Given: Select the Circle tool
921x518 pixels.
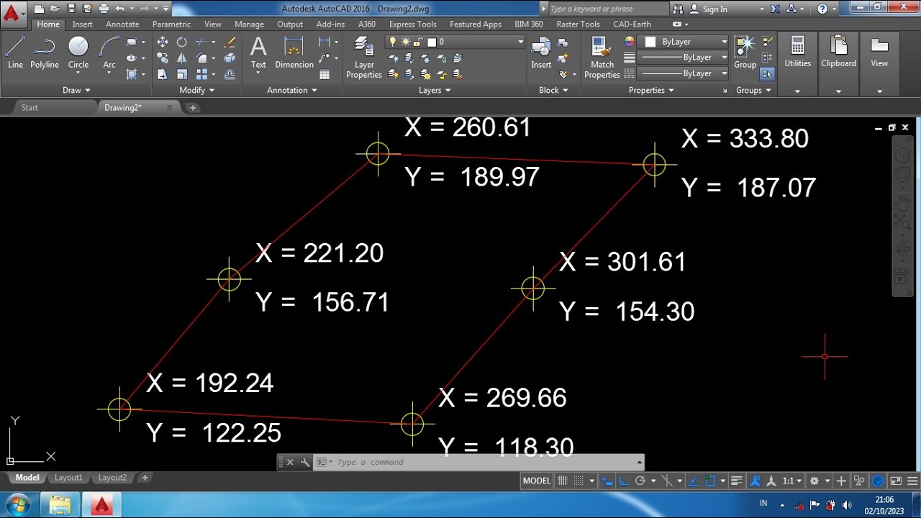Looking at the screenshot, I should click(x=78, y=53).
